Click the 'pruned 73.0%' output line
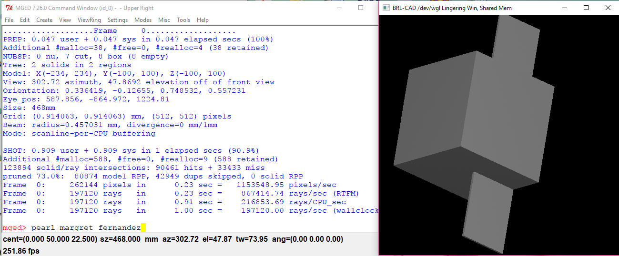The image size is (619, 256). pyautogui.click(x=152, y=176)
